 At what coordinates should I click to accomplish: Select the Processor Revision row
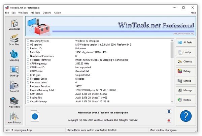tap(98, 86)
